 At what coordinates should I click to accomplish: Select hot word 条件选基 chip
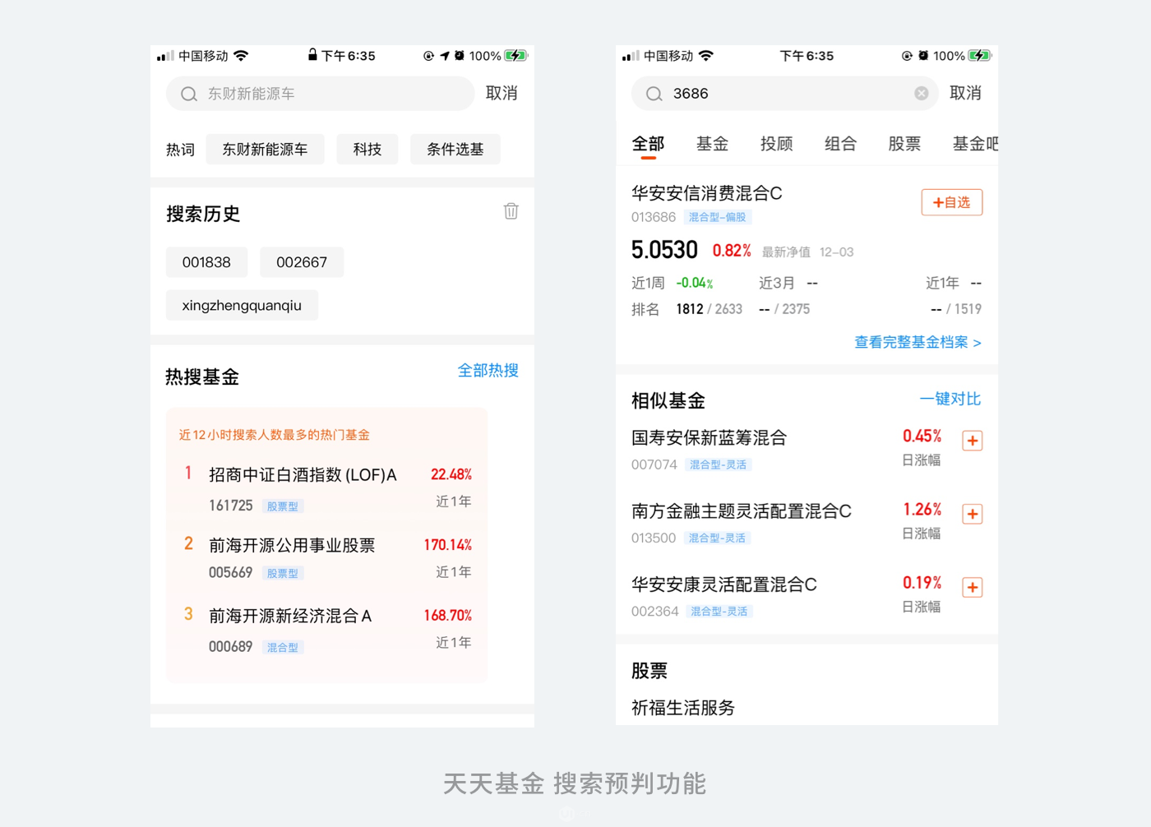click(x=455, y=150)
